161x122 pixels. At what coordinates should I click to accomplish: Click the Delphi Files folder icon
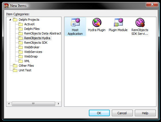20,29
